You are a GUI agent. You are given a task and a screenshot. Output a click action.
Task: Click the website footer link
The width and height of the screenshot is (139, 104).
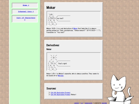[76, 103]
